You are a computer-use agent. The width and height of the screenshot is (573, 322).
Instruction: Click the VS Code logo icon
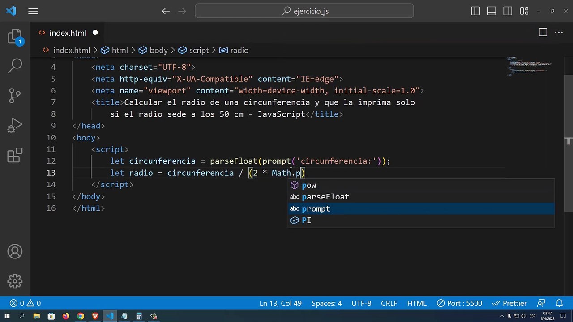11,11
